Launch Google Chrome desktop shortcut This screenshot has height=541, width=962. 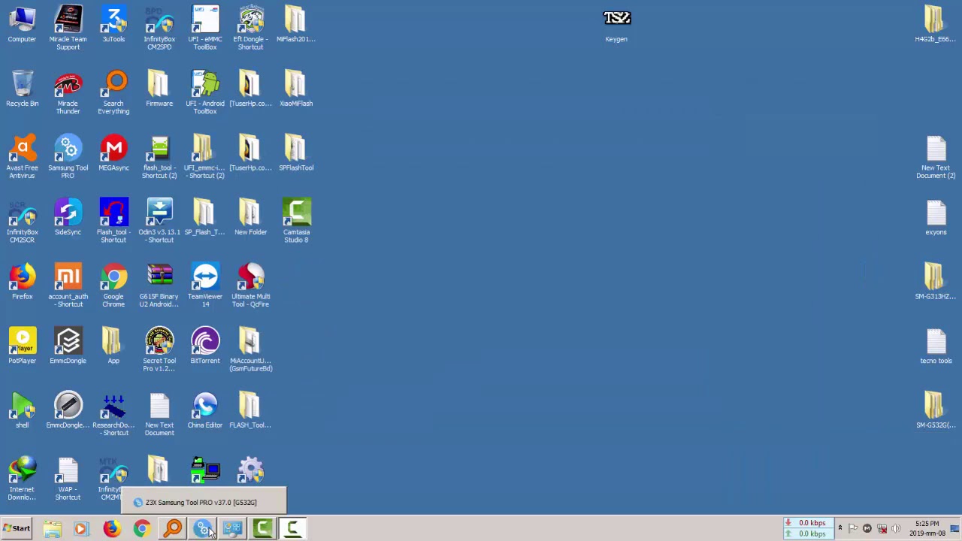point(113,286)
